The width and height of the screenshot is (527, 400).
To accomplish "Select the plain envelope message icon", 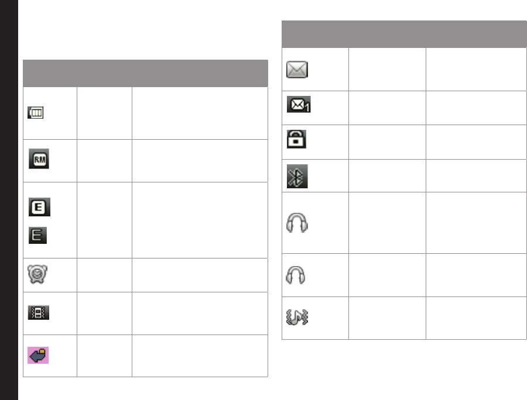I will pyautogui.click(x=297, y=70).
